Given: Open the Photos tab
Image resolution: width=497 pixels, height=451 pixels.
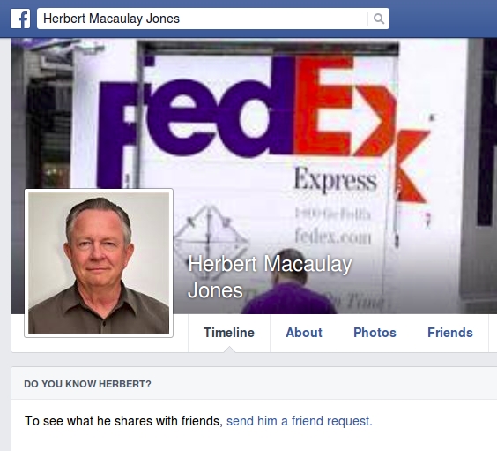Looking at the screenshot, I should coord(375,333).
